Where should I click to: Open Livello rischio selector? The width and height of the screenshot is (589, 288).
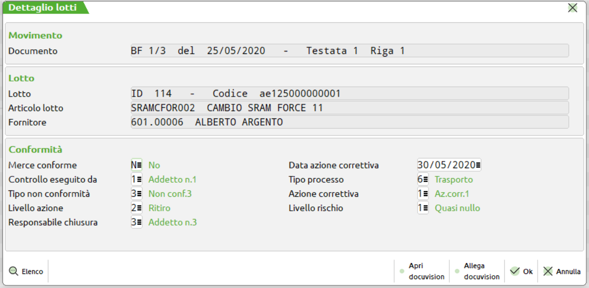click(x=426, y=208)
